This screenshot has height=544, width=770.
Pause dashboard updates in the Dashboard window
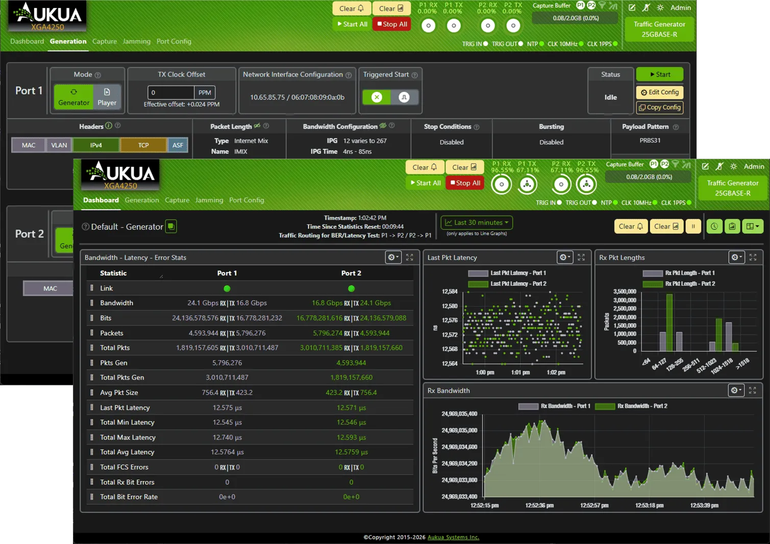(693, 227)
